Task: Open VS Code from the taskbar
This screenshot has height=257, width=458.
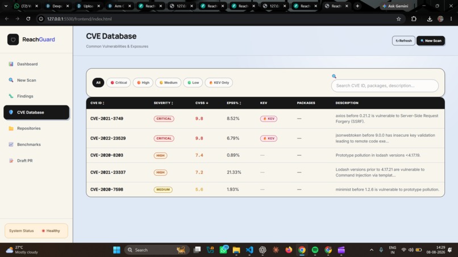Action: pyautogui.click(x=249, y=250)
